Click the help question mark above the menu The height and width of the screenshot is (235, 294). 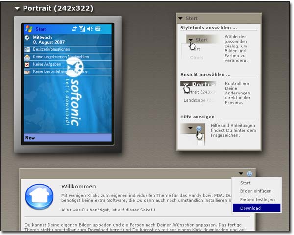coord(249,173)
